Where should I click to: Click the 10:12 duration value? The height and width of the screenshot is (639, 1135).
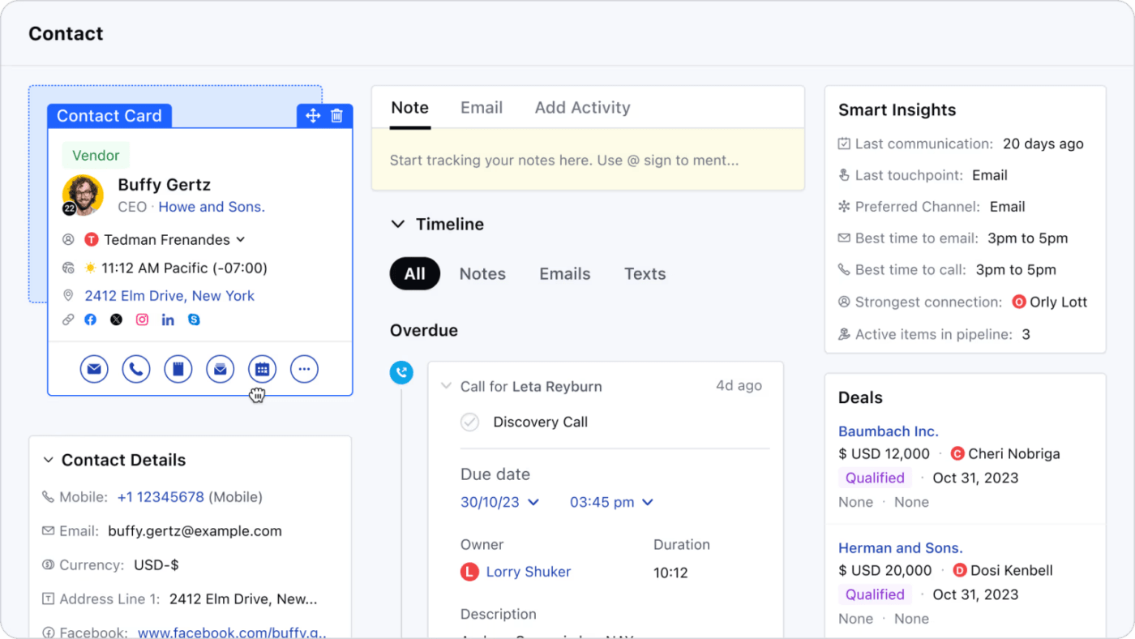click(670, 573)
